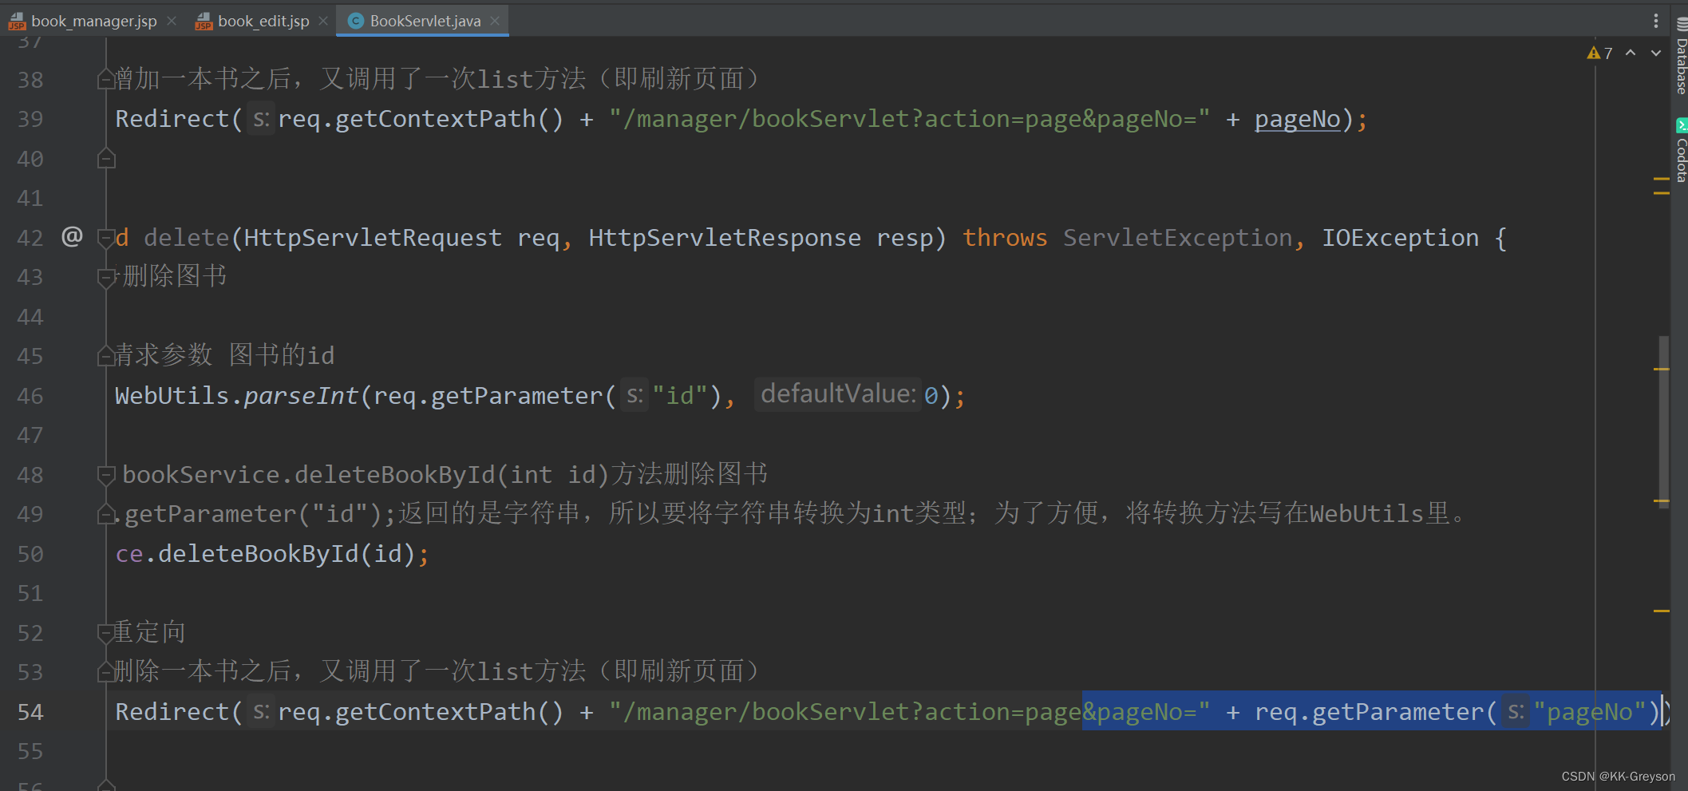Click the "pageNo" string literal on line 54

(1590, 712)
